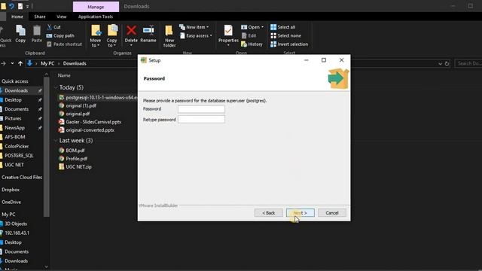Open the New item dropdown
This screenshot has height=271, width=482.
coord(194,27)
